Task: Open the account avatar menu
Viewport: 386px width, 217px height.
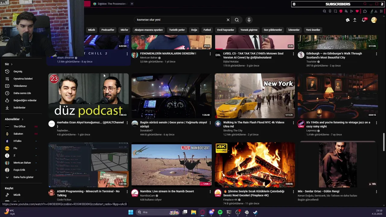Action: (374, 20)
